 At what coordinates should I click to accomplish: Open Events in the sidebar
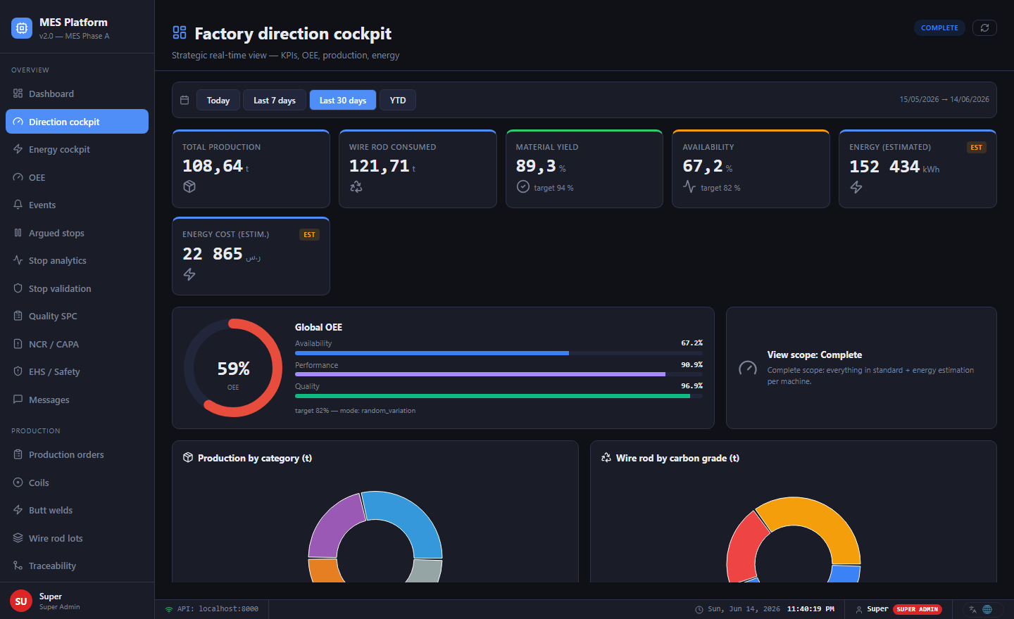[x=77, y=205]
